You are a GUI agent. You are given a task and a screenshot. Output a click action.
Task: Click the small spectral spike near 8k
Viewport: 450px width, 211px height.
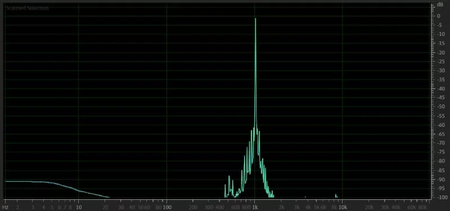coord(336,195)
